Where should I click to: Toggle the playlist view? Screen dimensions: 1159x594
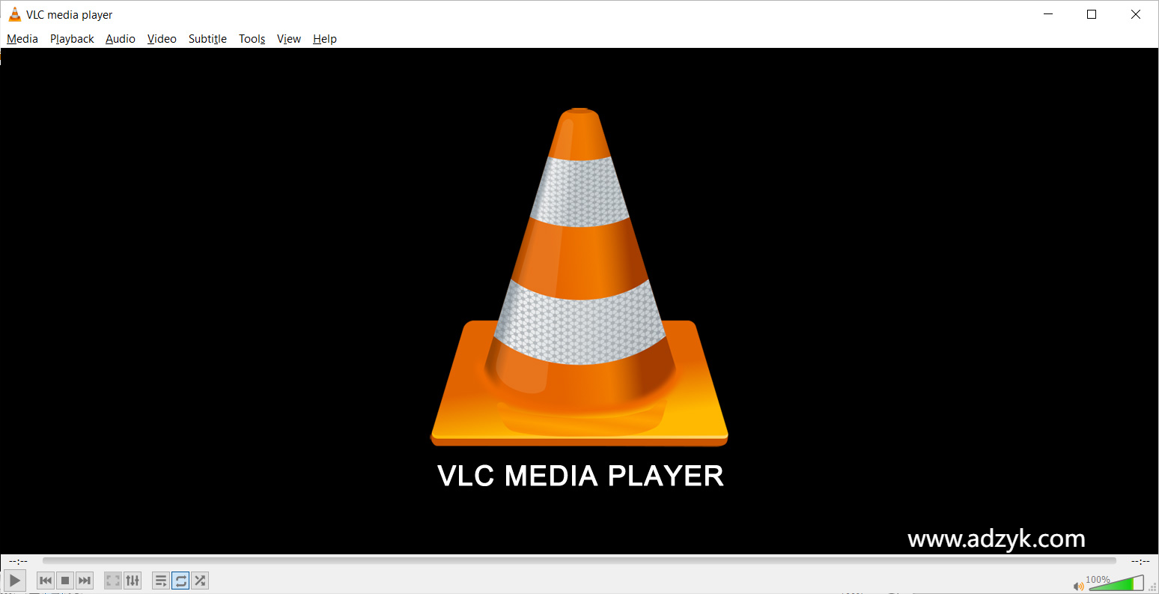tap(161, 581)
